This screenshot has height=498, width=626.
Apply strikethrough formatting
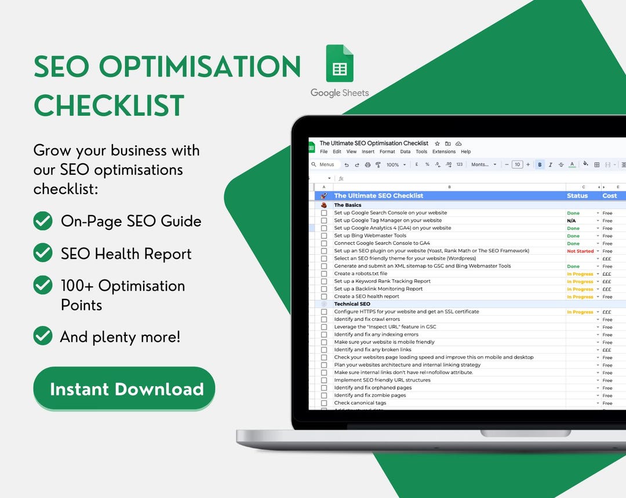[561, 164]
